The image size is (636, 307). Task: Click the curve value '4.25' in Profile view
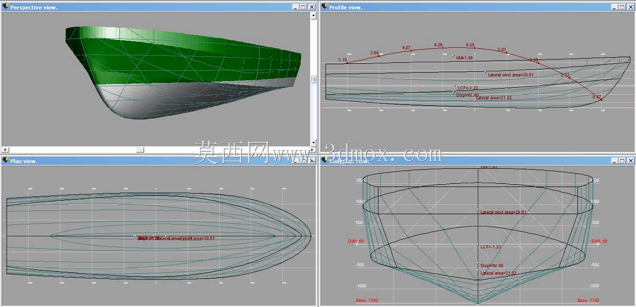tap(470, 45)
